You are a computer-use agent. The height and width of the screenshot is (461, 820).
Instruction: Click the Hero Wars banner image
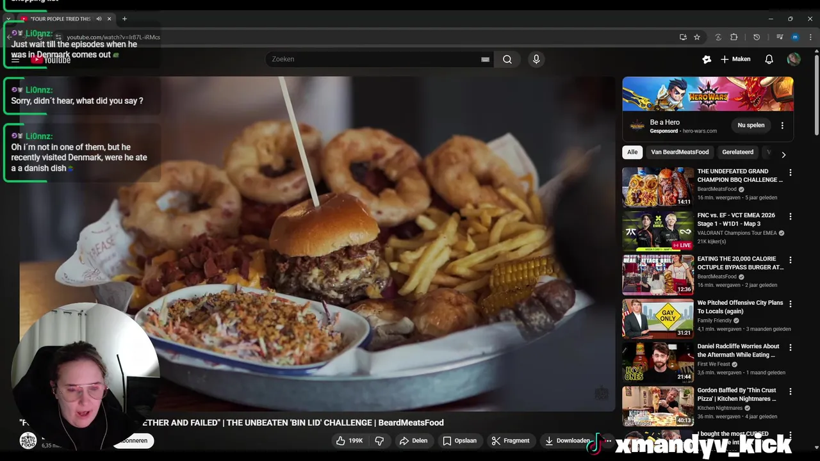pos(708,94)
